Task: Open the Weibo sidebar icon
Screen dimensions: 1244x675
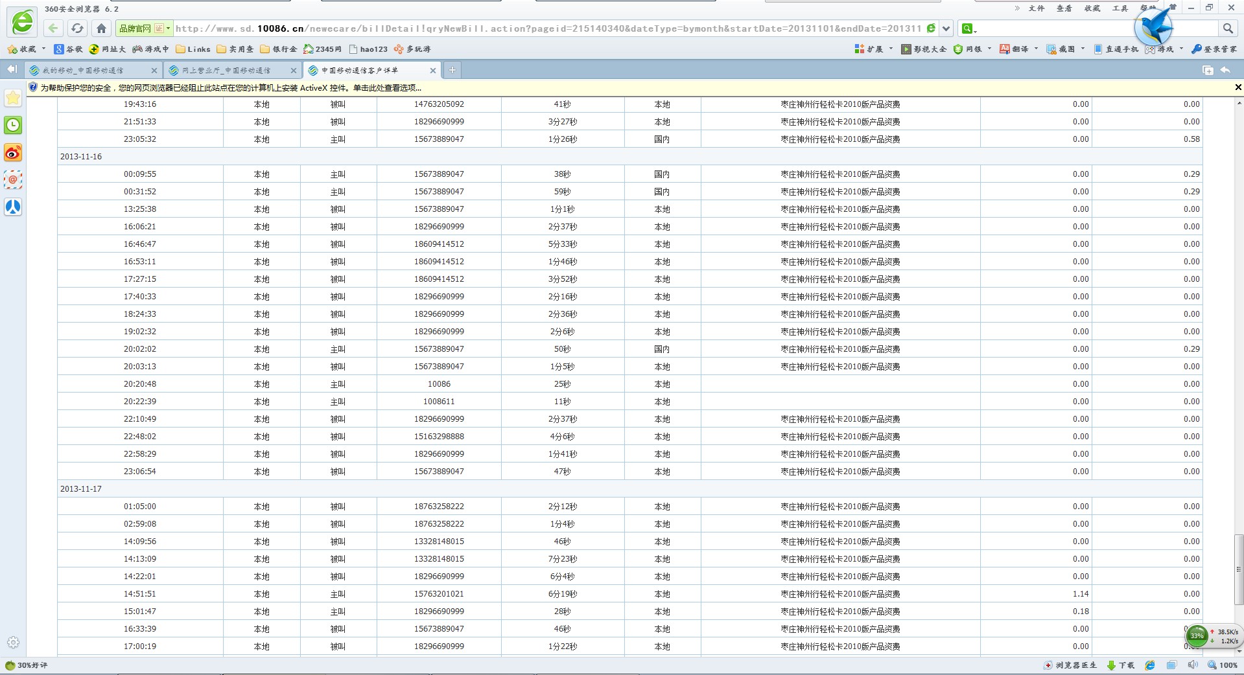Action: 13,153
